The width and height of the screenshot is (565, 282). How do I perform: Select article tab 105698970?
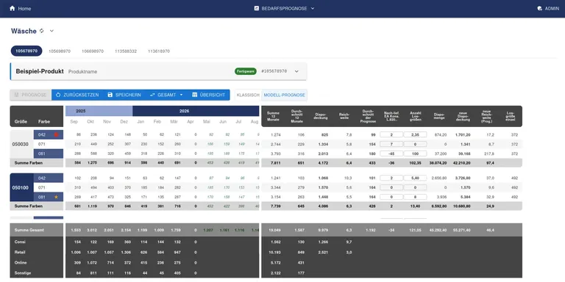[60, 51]
